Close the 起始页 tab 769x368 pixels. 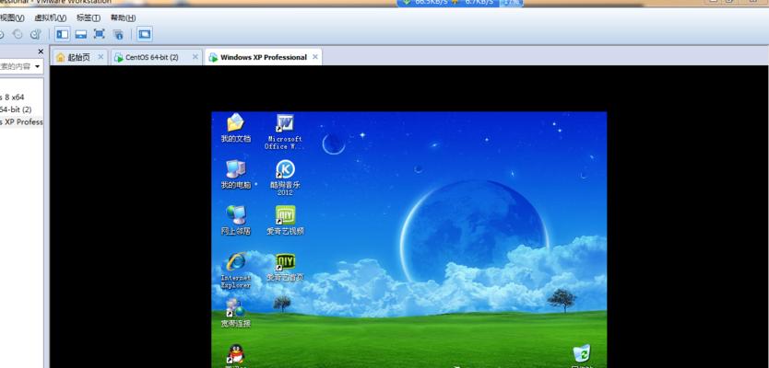tap(101, 57)
